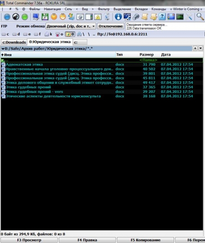Click the Отключение disconnect button
The height and width of the screenshot is (243, 205).
(x=111, y=26)
